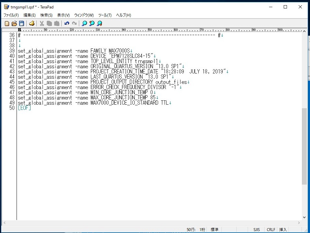Click the horizontal scrollbar right arrow
The height and width of the screenshot is (233, 310).
(x=299, y=223)
